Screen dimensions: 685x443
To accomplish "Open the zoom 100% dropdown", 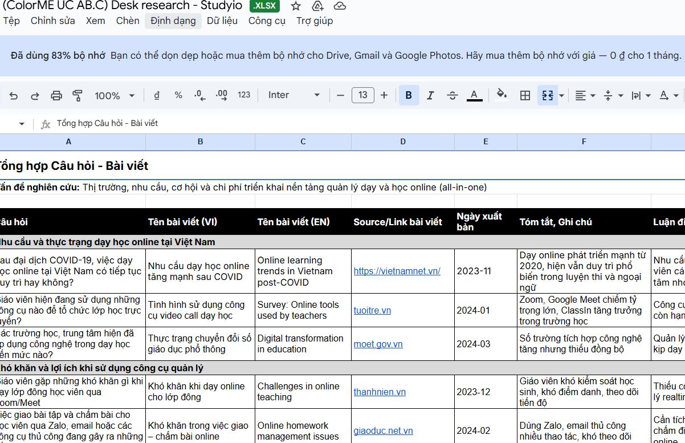I will (x=115, y=95).
